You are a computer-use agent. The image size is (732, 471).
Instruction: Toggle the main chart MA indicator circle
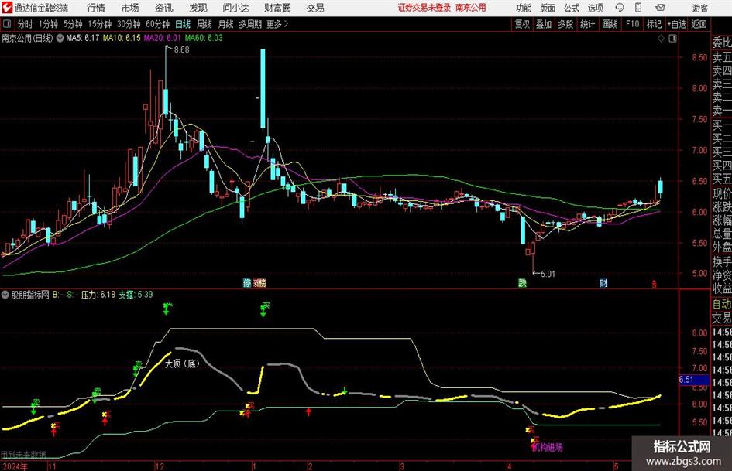[60, 38]
